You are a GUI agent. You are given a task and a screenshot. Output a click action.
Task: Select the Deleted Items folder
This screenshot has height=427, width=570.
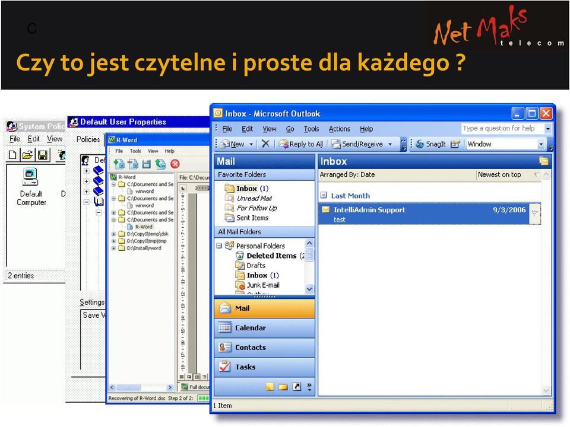[x=271, y=256]
